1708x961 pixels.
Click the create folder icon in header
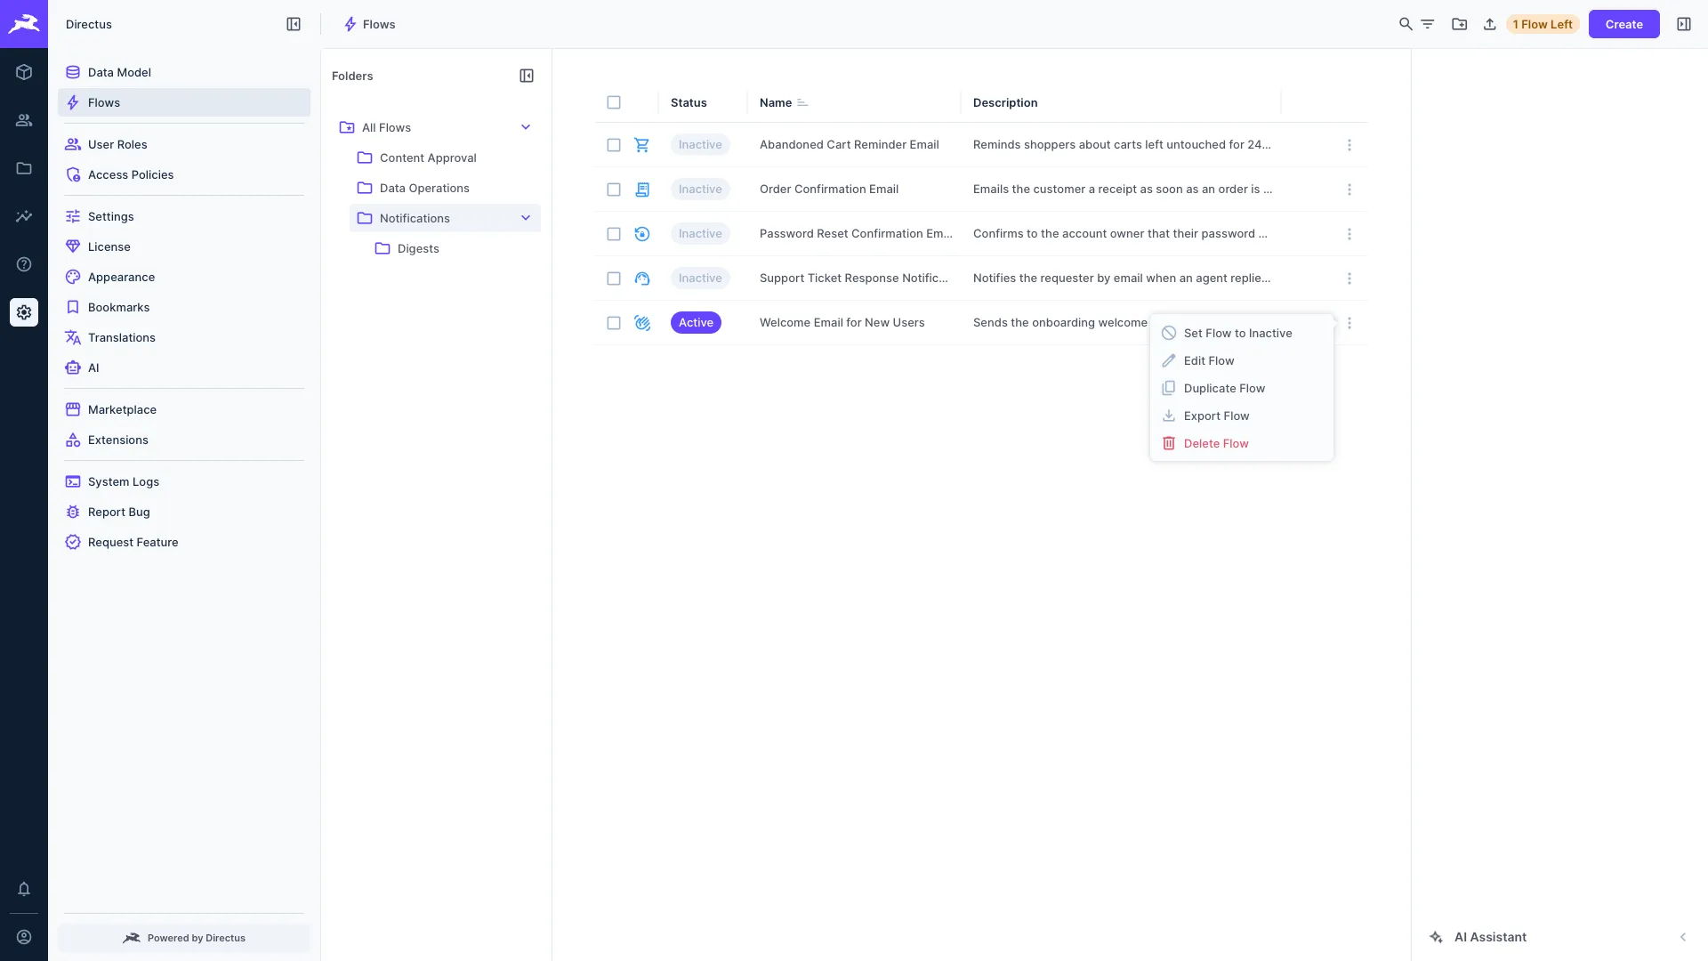(x=1460, y=24)
